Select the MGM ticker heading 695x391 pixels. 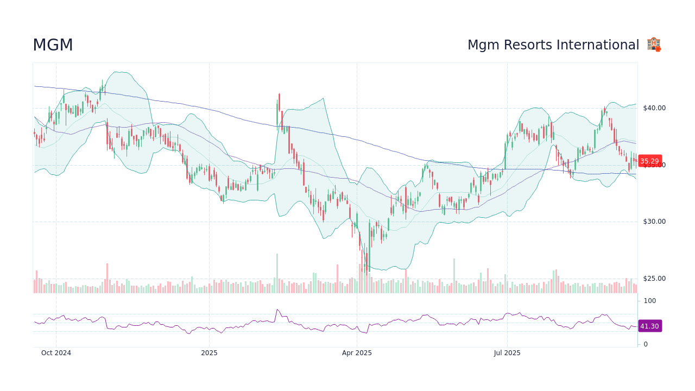pos(53,45)
